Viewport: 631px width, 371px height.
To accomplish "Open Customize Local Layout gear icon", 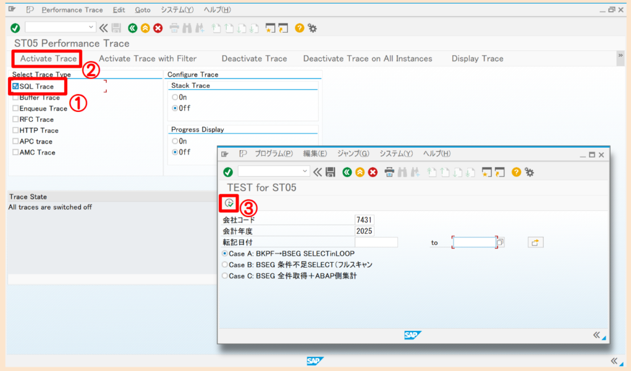I will pyautogui.click(x=312, y=28).
